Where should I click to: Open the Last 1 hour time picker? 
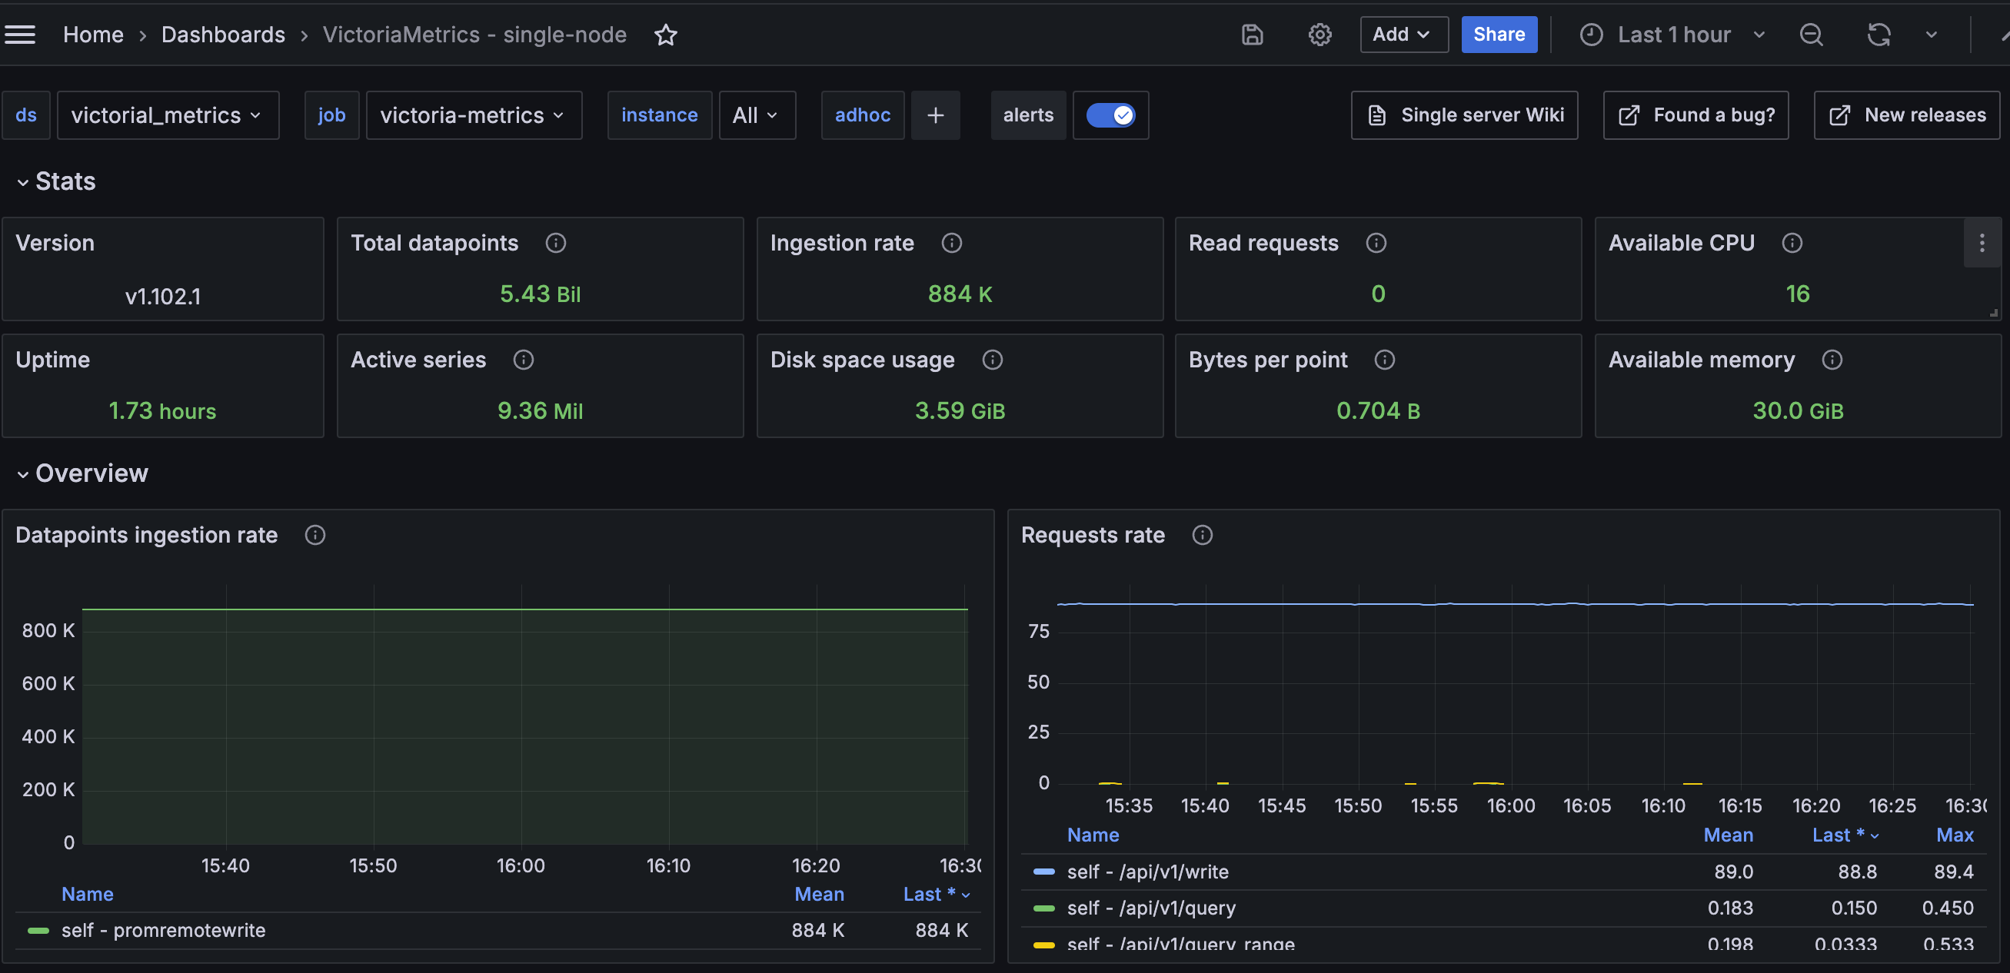coord(1672,35)
